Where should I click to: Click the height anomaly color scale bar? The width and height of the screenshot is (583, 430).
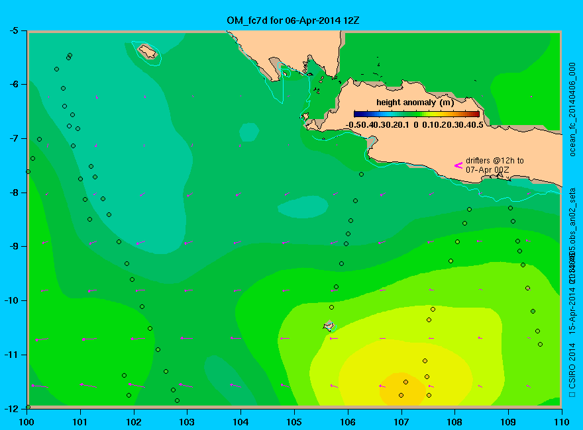coord(417,114)
